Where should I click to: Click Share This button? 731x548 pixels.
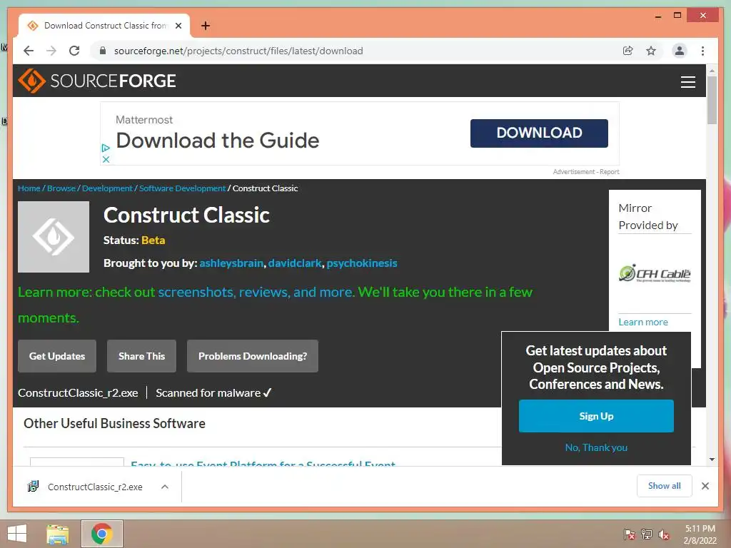coord(141,356)
